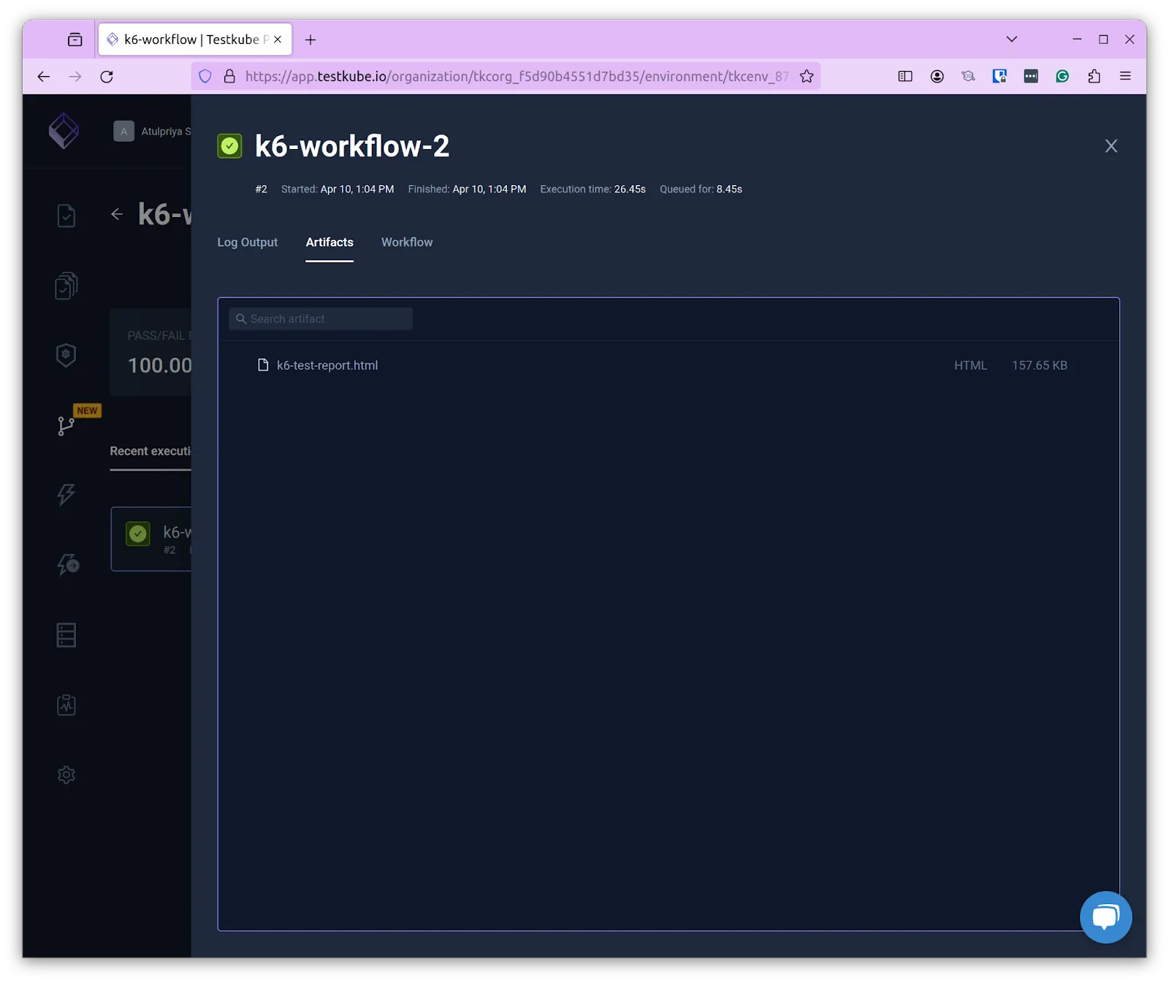Open the clipboard chart sidebar icon
This screenshot has width=1169, height=983.
[66, 705]
